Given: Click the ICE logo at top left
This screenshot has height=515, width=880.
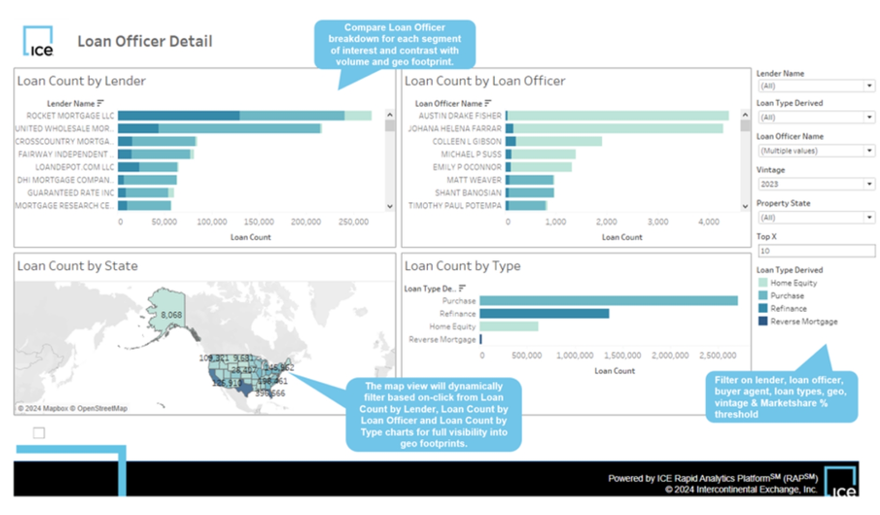Looking at the screenshot, I should [x=38, y=41].
